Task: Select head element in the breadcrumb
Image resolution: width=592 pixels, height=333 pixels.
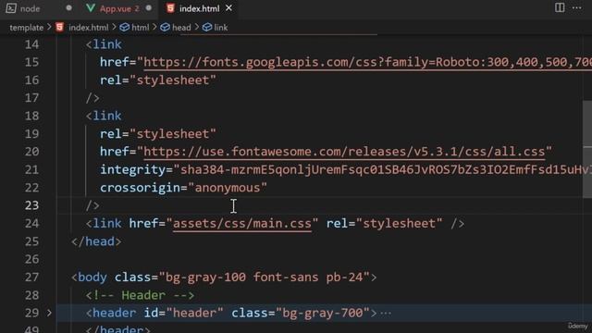Action: tap(181, 28)
